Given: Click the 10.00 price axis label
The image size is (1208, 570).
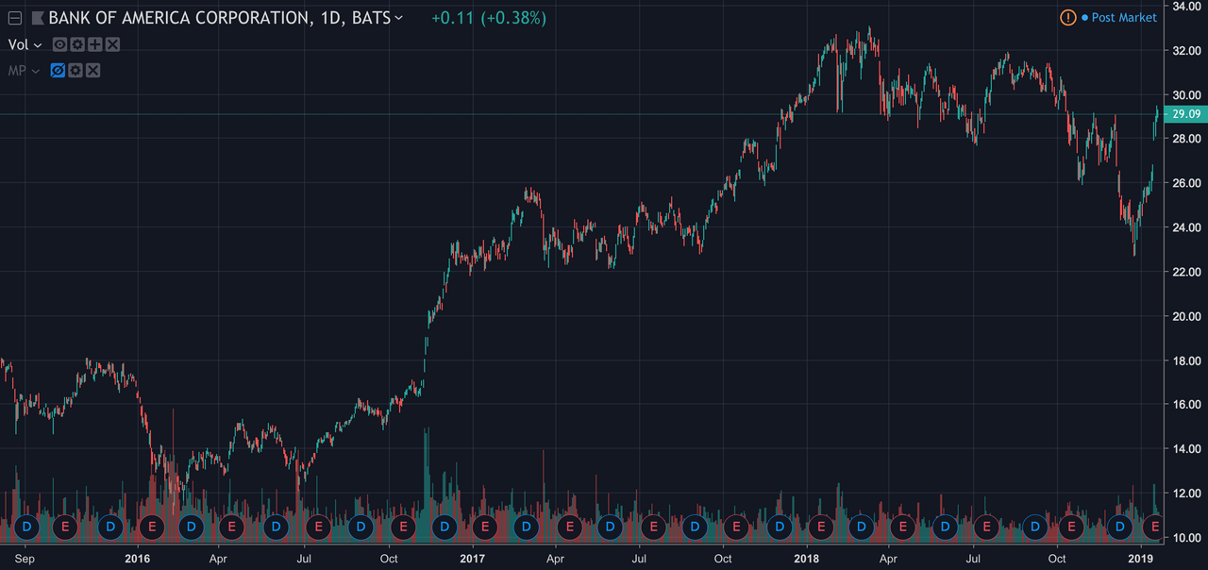Looking at the screenshot, I should 1186,538.
